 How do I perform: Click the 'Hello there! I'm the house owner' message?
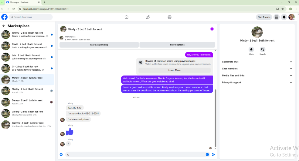click(x=167, y=80)
